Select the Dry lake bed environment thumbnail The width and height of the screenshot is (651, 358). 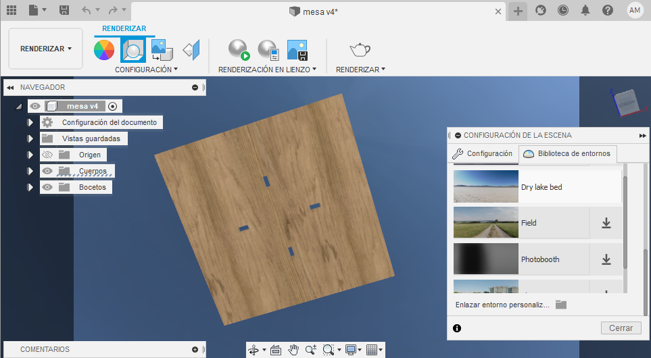pyautogui.click(x=486, y=186)
